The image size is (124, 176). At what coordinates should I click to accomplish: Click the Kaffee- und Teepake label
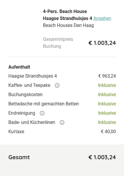pyautogui.click(x=29, y=85)
